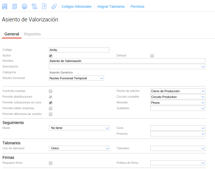Open the Moneda dropdown
The height and width of the screenshot is (169, 215).
[x=178, y=103]
